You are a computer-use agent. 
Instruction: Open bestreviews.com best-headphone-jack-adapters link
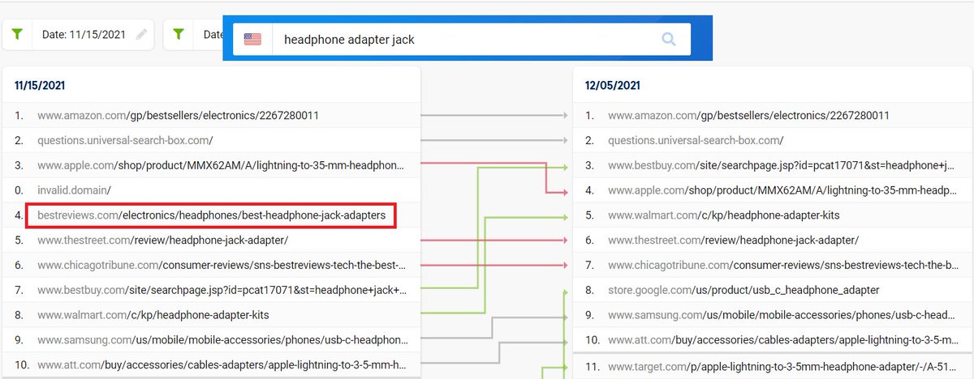211,215
